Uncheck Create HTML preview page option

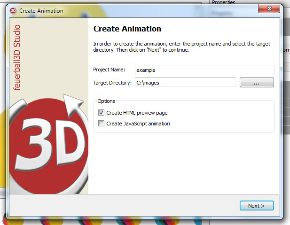[x=101, y=113]
